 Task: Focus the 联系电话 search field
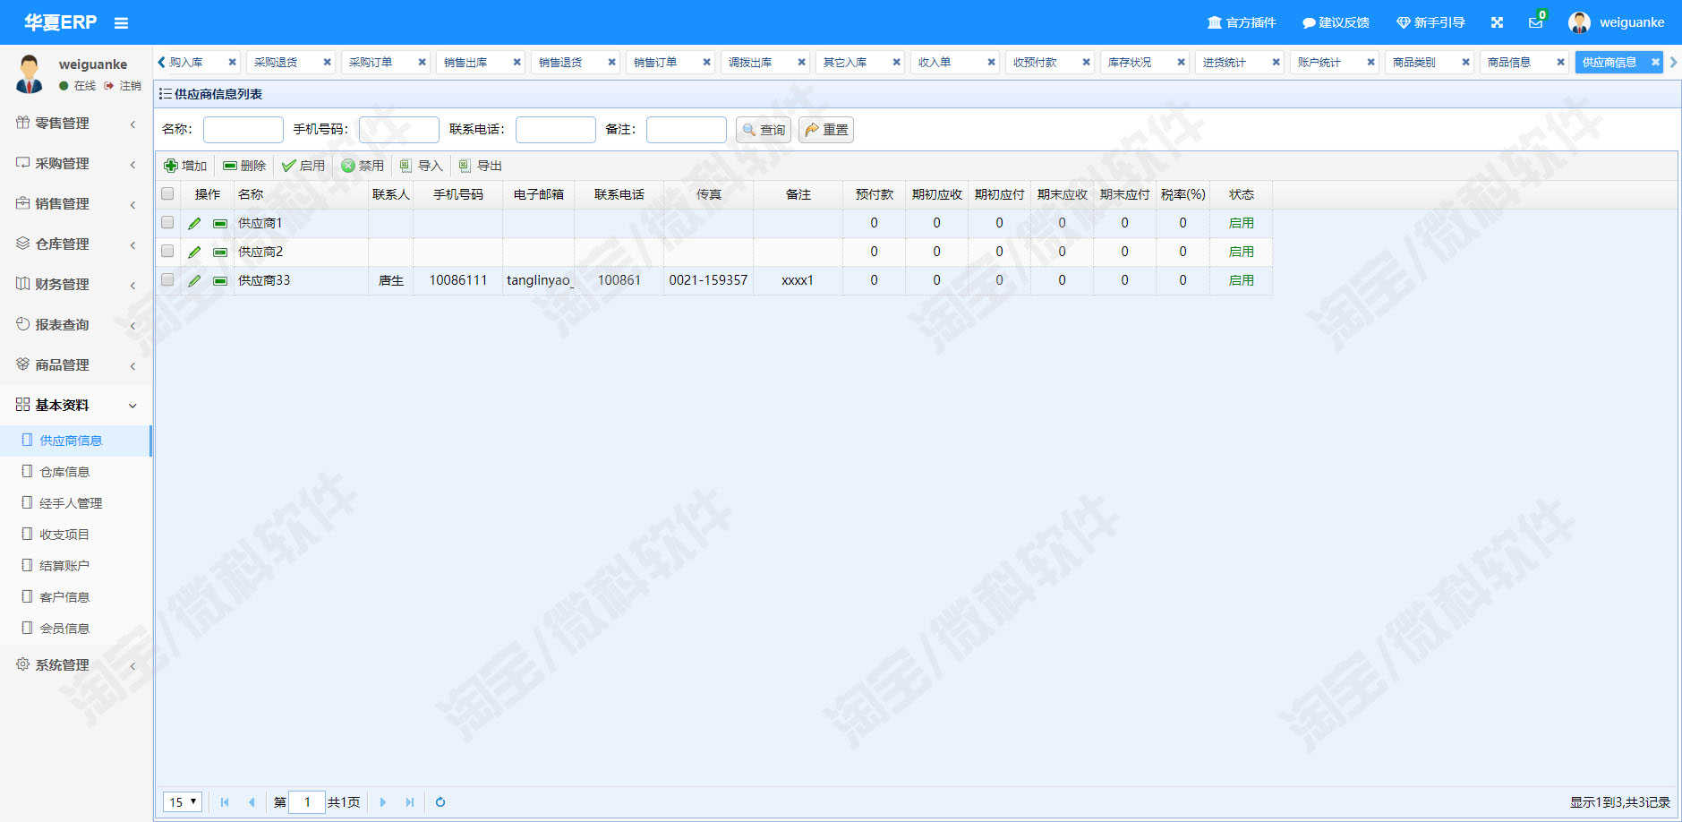click(556, 130)
